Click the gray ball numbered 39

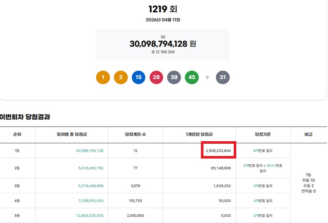pos(174,77)
